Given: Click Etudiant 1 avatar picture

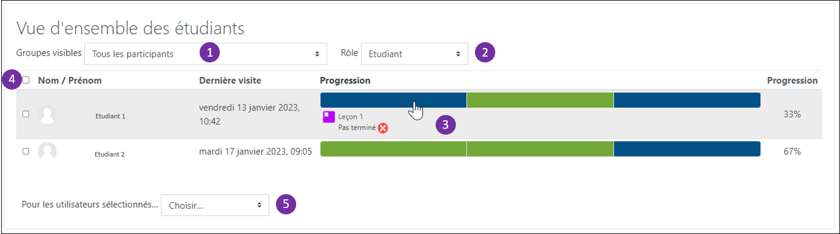Looking at the screenshot, I should [47, 114].
